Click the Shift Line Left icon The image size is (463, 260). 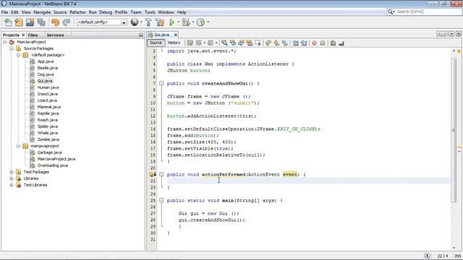pos(295,43)
